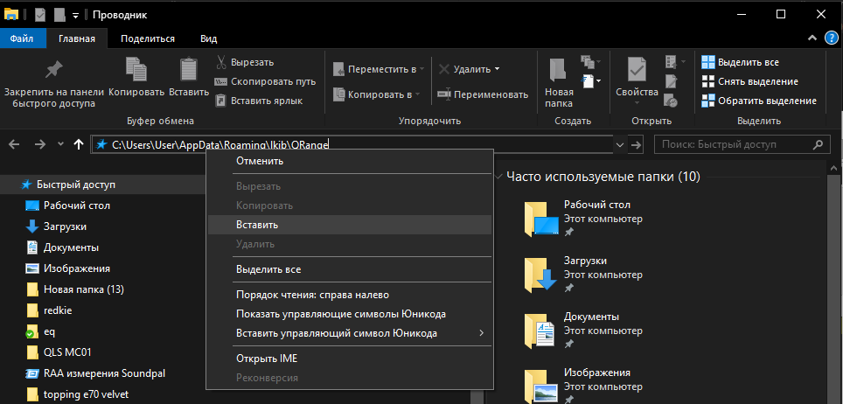Screen dimensions: 843x404
Task: Open Вставить управляющий символ Юникода submenu
Action: pyautogui.click(x=350, y=333)
